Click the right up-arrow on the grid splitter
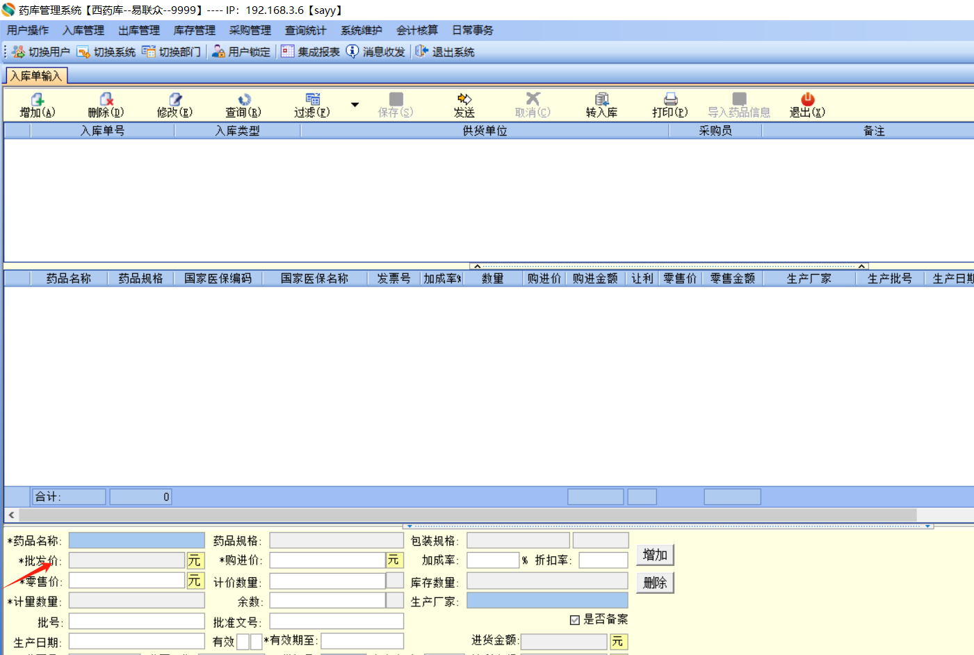 [861, 266]
